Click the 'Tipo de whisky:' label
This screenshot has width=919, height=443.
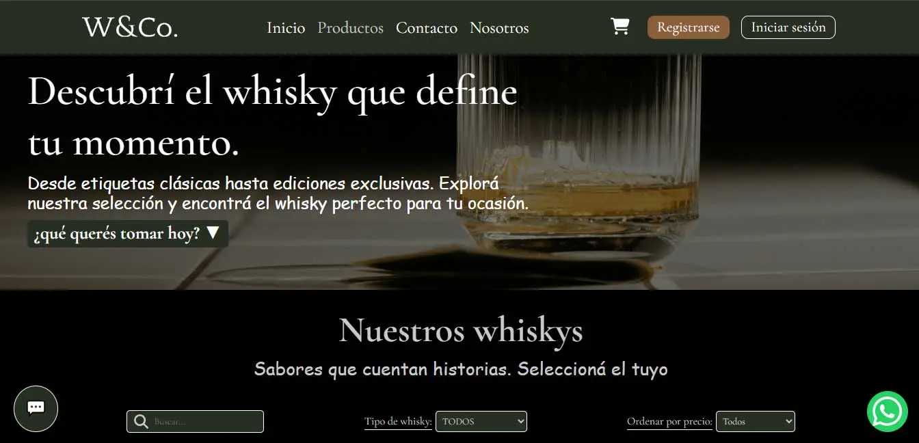pyautogui.click(x=398, y=422)
